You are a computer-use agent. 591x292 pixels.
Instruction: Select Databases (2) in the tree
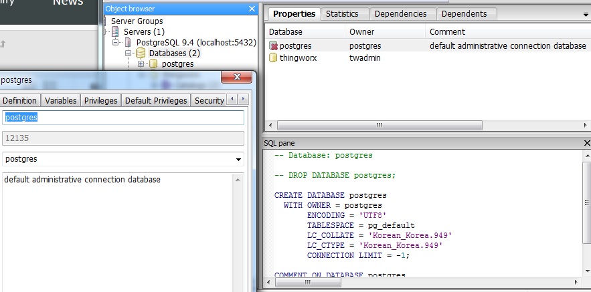[175, 53]
